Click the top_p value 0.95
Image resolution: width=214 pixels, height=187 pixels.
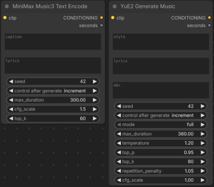(189, 152)
